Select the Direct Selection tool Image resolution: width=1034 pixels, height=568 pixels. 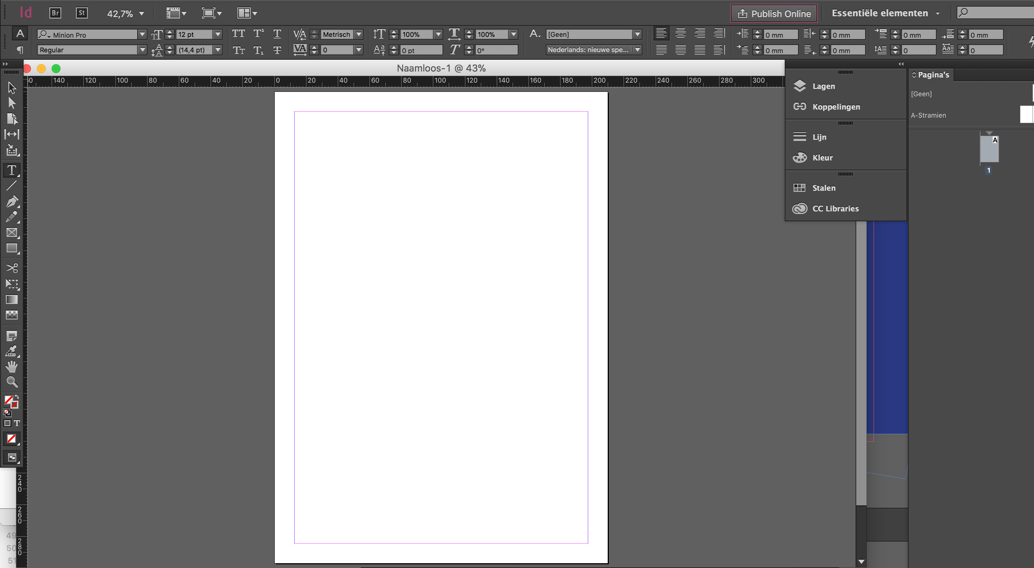pyautogui.click(x=12, y=103)
